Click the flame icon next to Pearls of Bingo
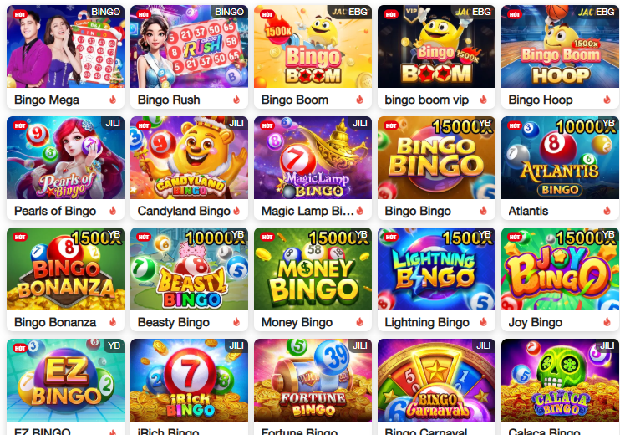Image resolution: width=620 pixels, height=435 pixels. [x=113, y=211]
